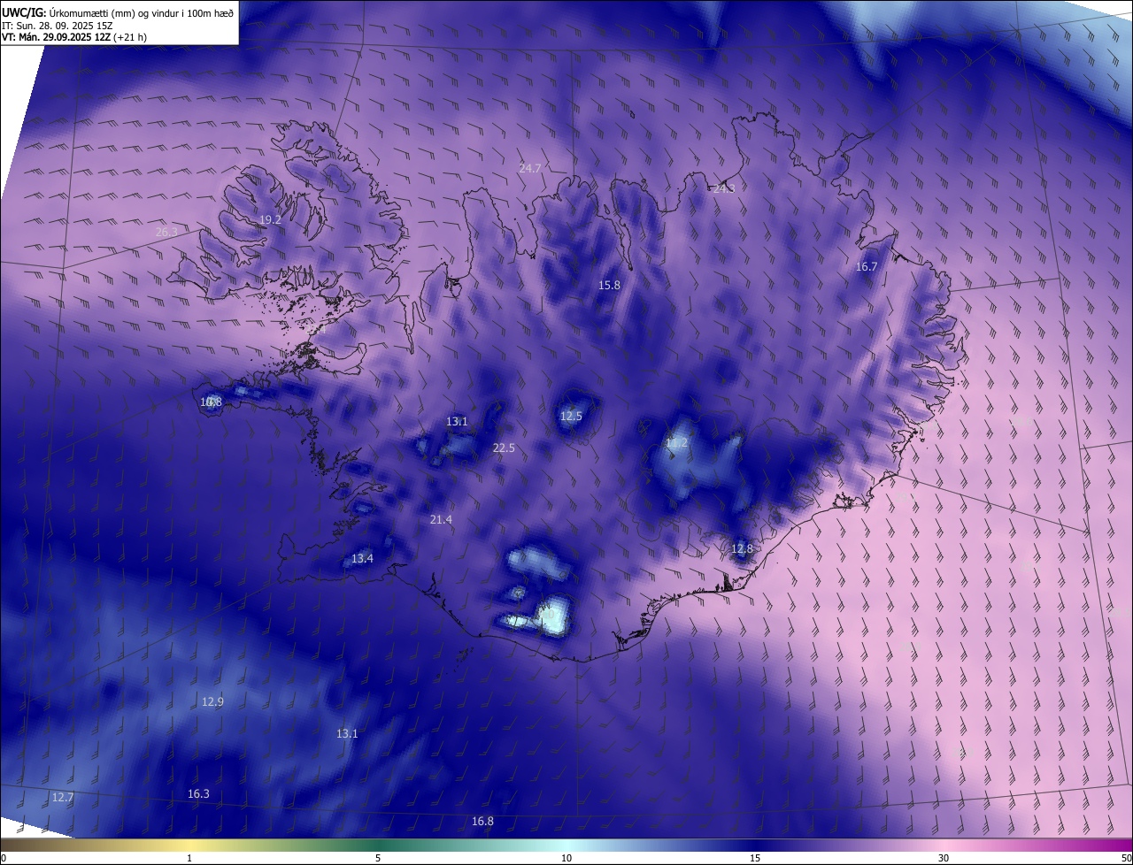Click the 21.4 map value
1133x865 pixels.
441,519
